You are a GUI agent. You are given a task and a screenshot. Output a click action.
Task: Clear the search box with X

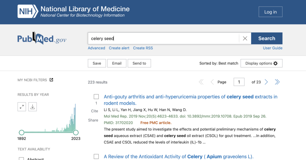coord(245,39)
